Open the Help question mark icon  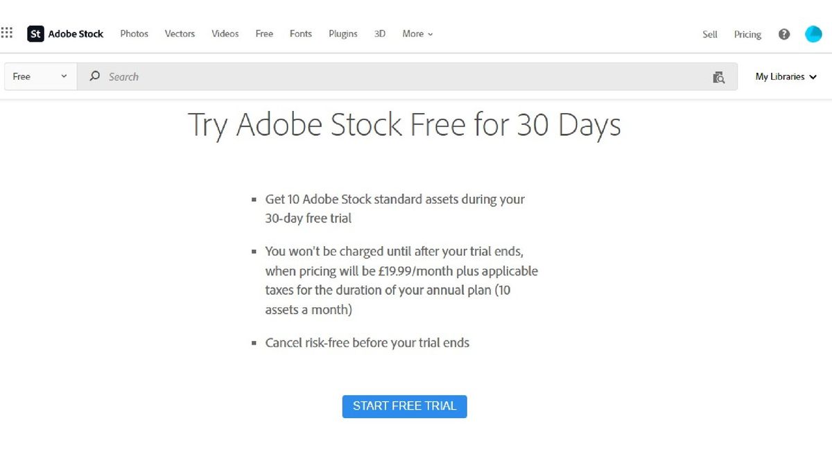783,34
